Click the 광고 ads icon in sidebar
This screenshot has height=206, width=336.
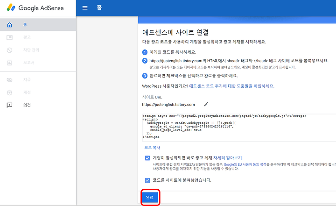coord(9,37)
